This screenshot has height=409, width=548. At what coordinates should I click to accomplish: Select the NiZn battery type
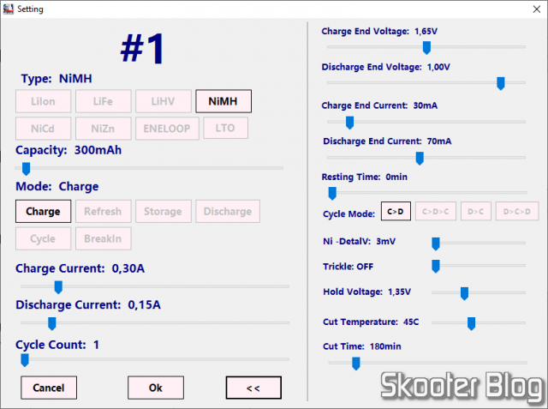(103, 129)
